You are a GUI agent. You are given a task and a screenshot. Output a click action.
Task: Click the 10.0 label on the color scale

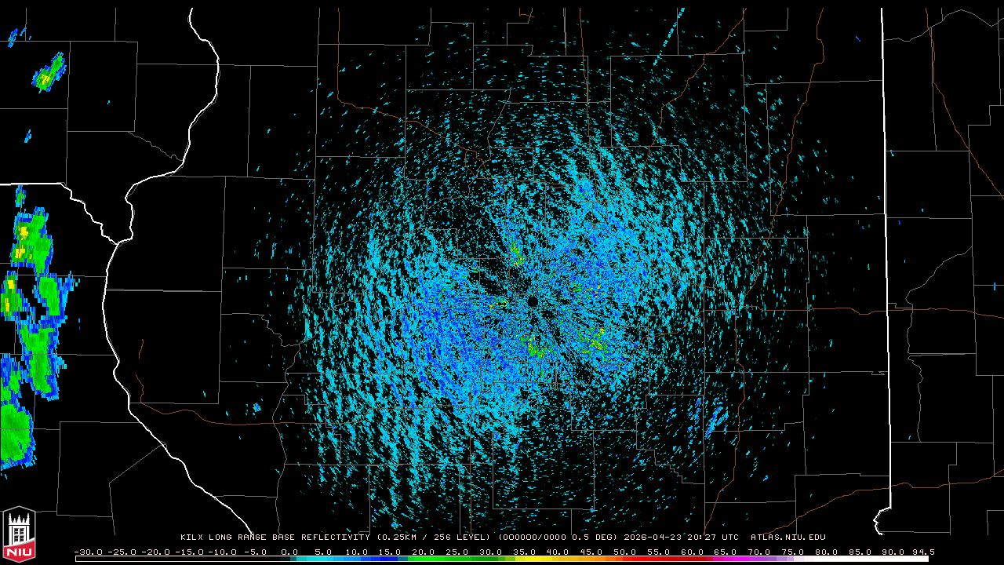356,552
